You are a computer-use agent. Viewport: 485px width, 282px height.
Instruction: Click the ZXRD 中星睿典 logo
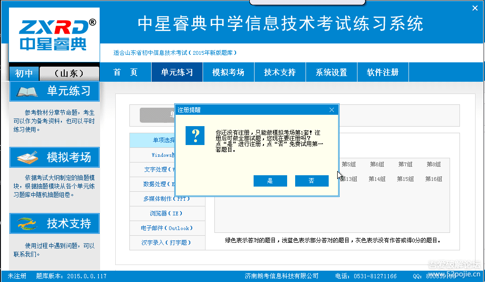click(54, 35)
